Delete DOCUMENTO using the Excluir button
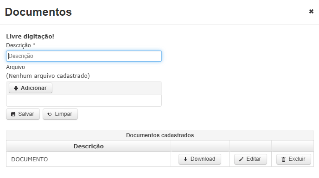 293,159
